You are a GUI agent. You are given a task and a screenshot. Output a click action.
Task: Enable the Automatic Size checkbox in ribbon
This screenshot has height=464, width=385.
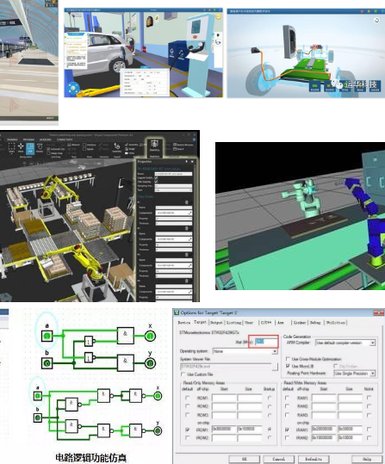coord(48,149)
